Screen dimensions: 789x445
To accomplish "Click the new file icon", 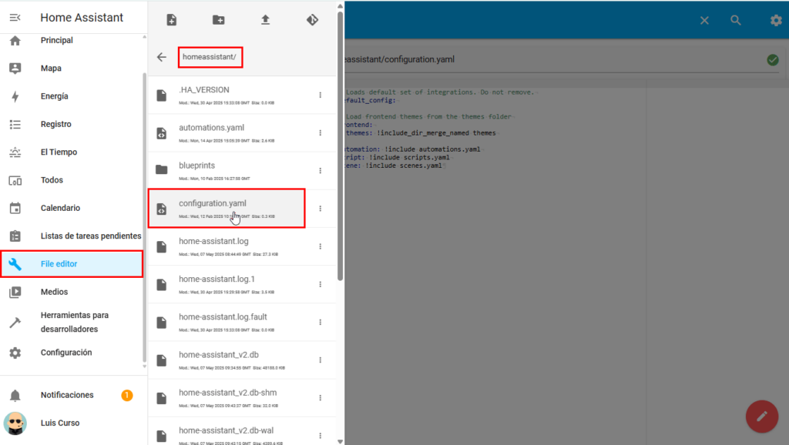I will (172, 20).
